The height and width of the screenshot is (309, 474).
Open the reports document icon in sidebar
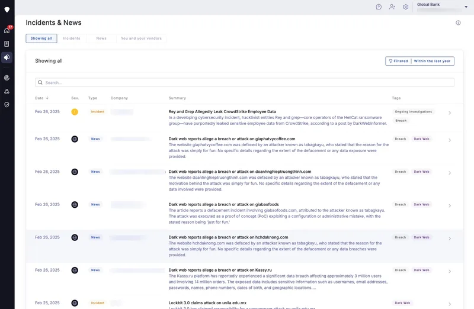[x=7, y=44]
